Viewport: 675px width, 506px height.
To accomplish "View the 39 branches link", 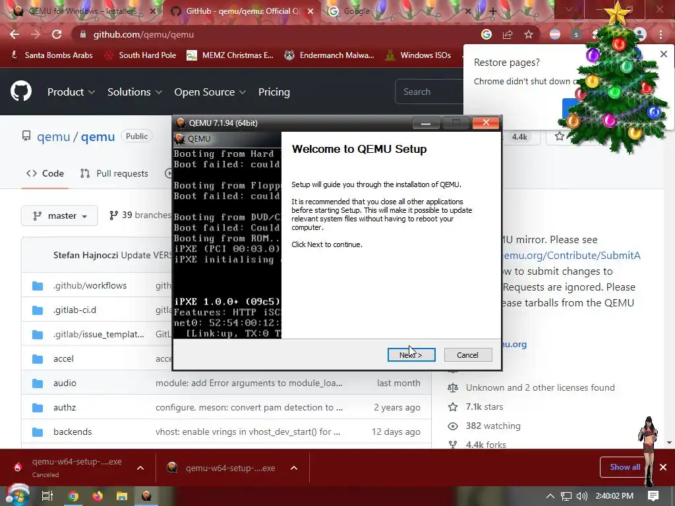I will pos(140,215).
